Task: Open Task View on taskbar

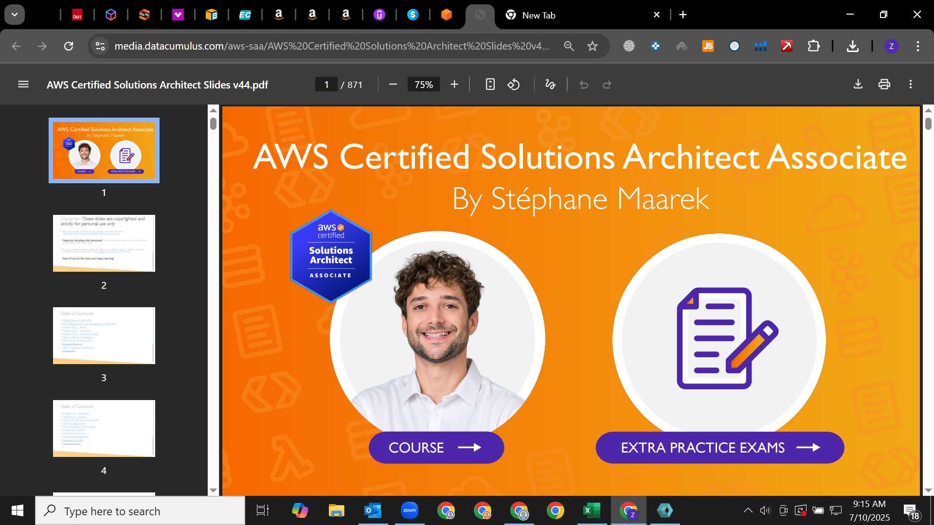Action: 263,510
